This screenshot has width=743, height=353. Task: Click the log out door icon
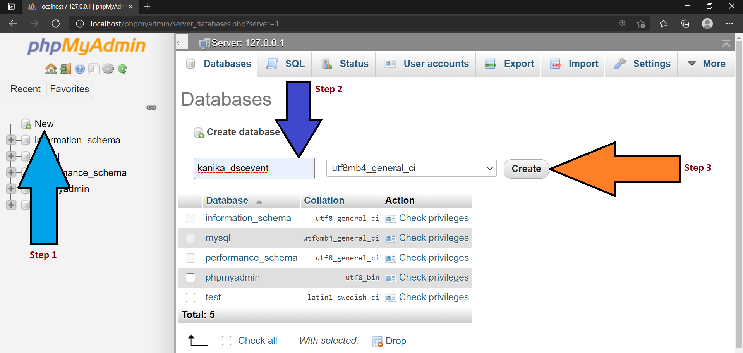coord(65,69)
